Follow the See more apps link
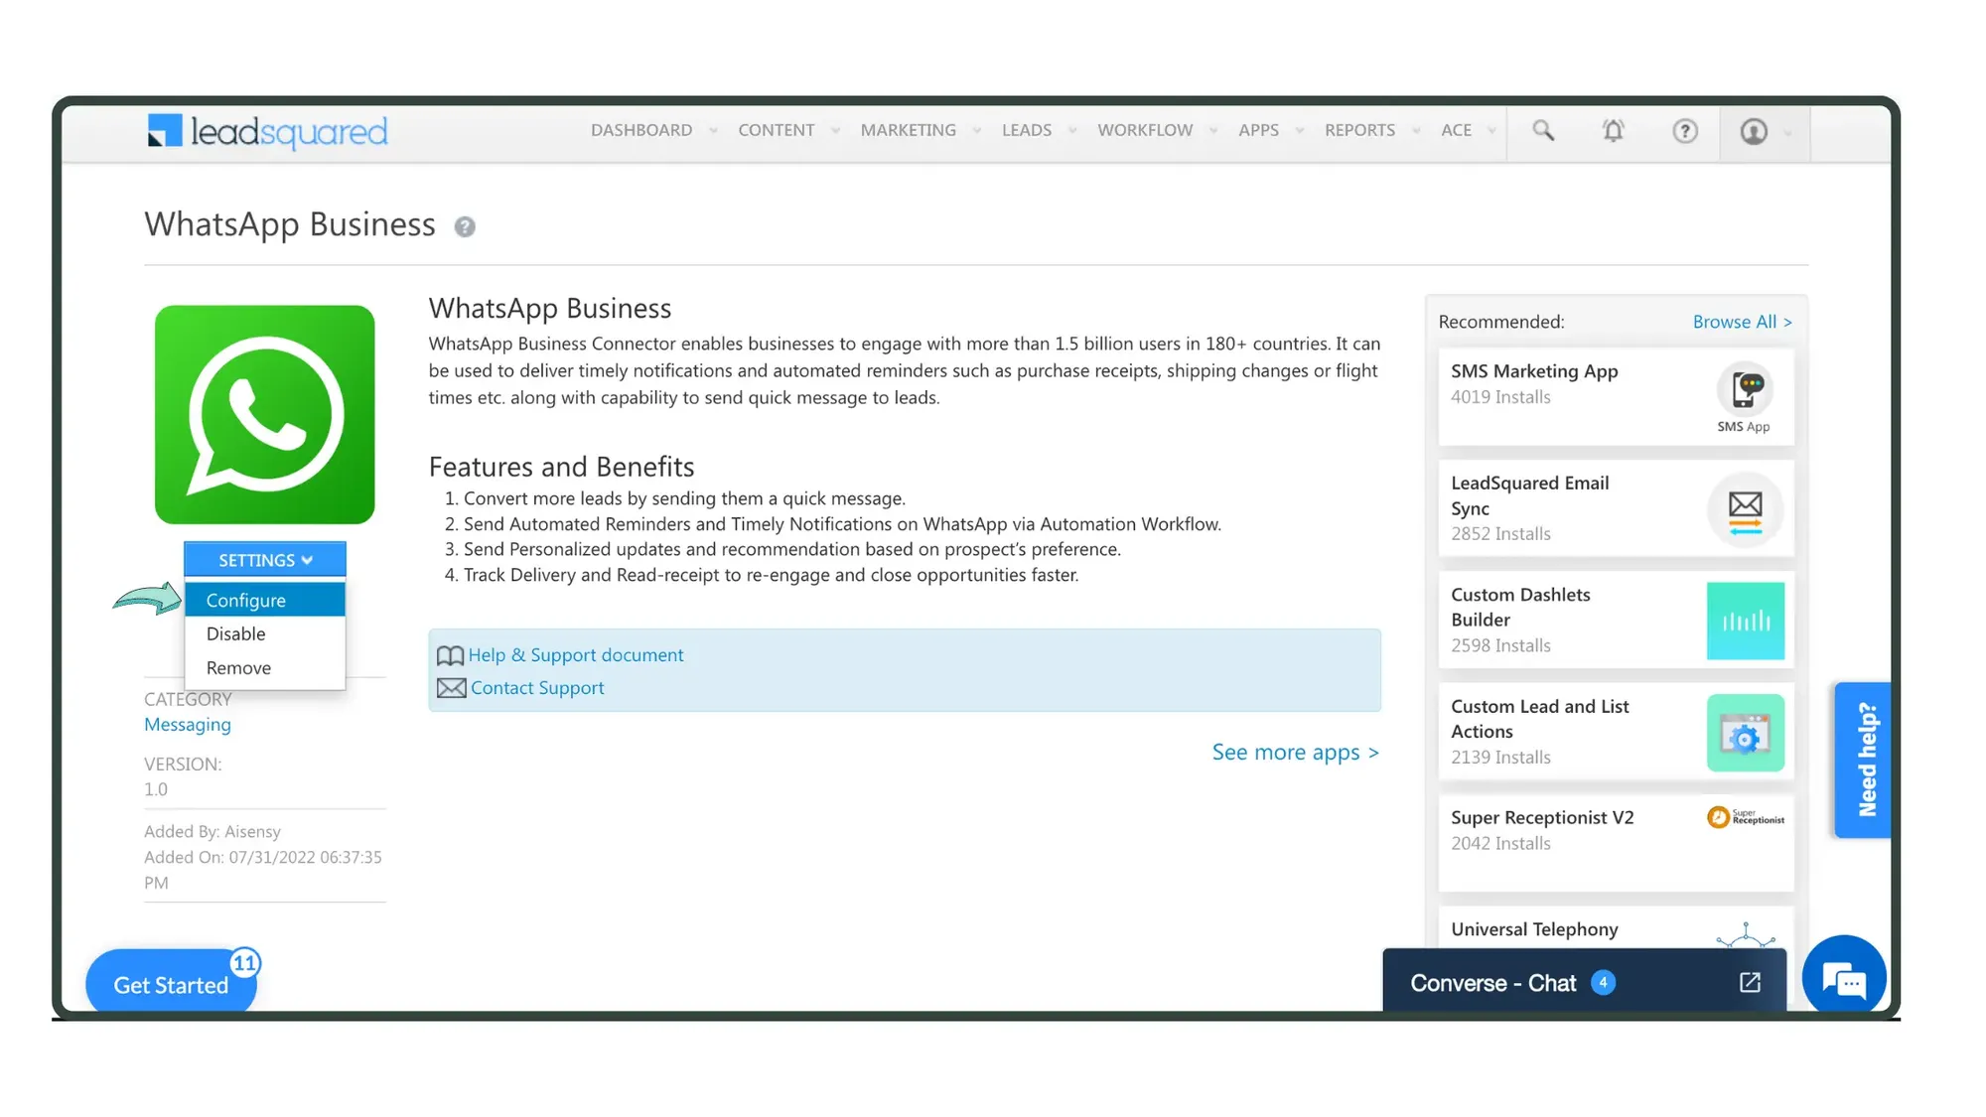 [x=1296, y=753]
